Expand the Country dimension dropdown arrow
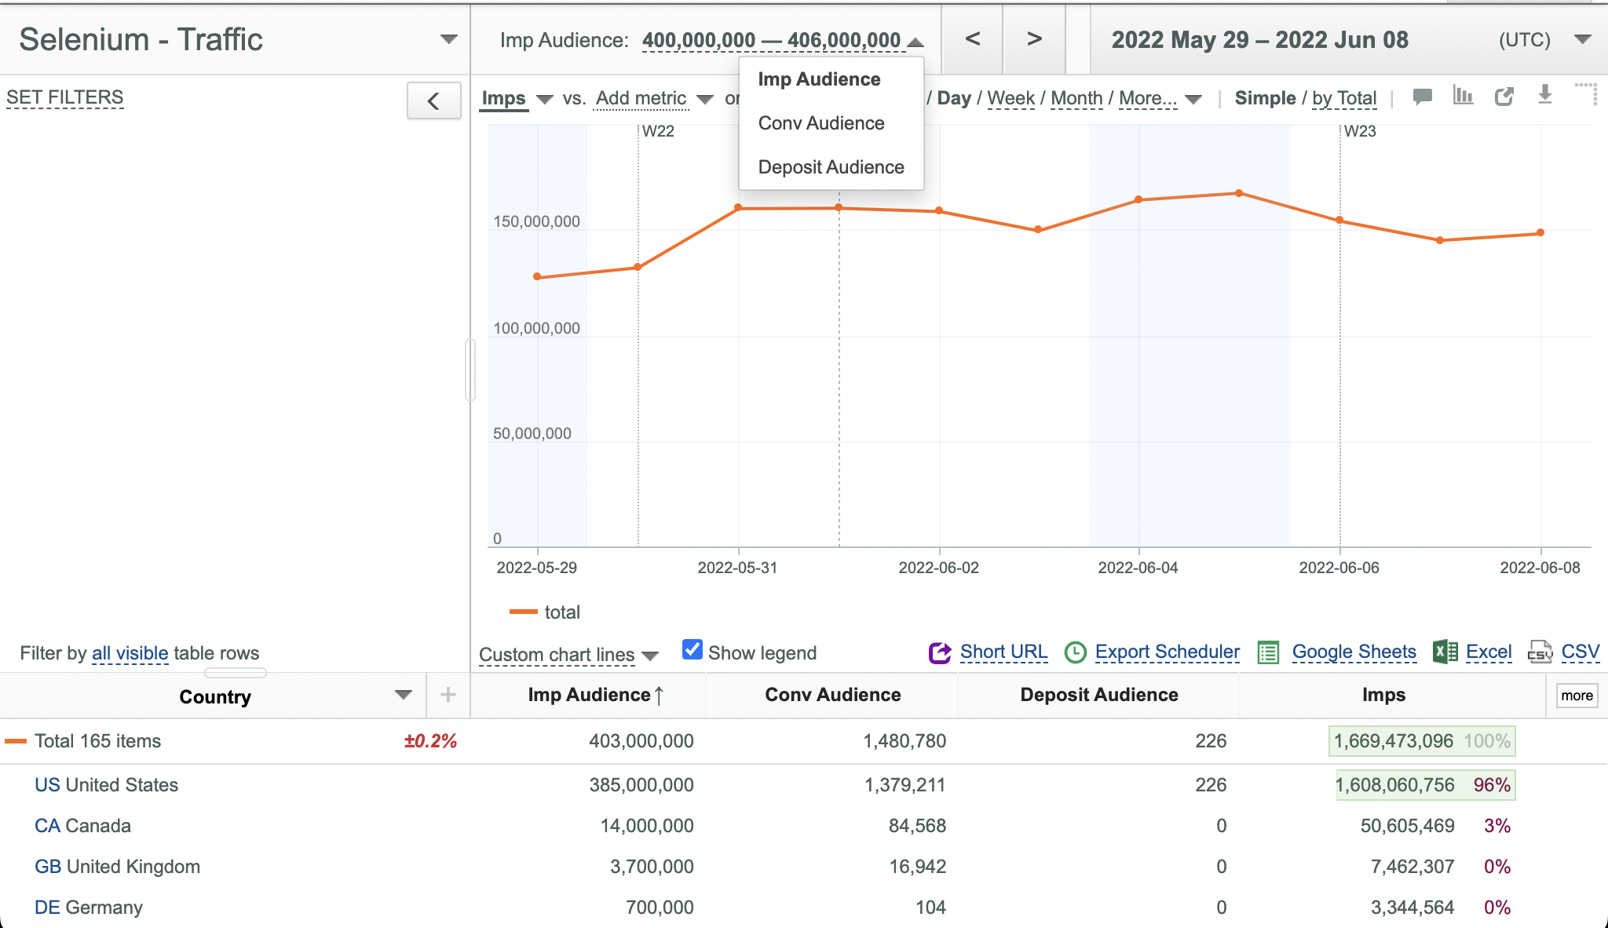This screenshot has height=928, width=1608. pyautogui.click(x=404, y=695)
